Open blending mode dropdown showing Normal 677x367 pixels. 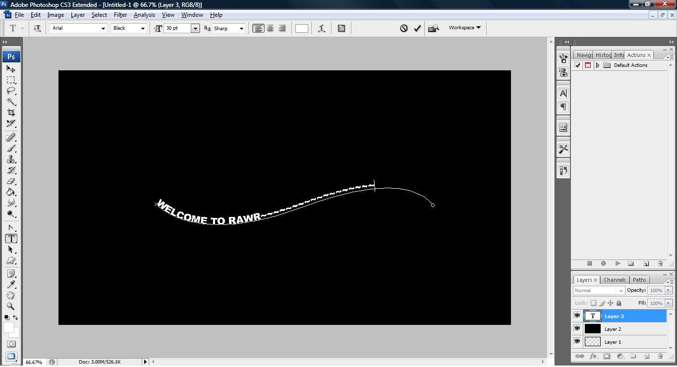click(599, 291)
